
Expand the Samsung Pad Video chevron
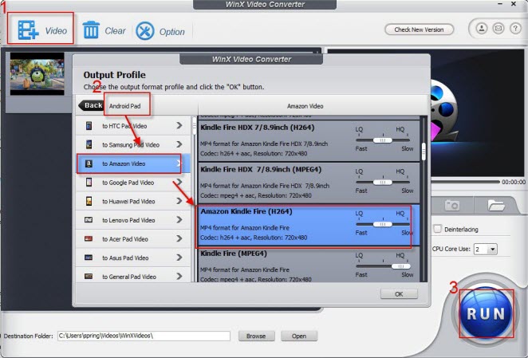coord(179,144)
